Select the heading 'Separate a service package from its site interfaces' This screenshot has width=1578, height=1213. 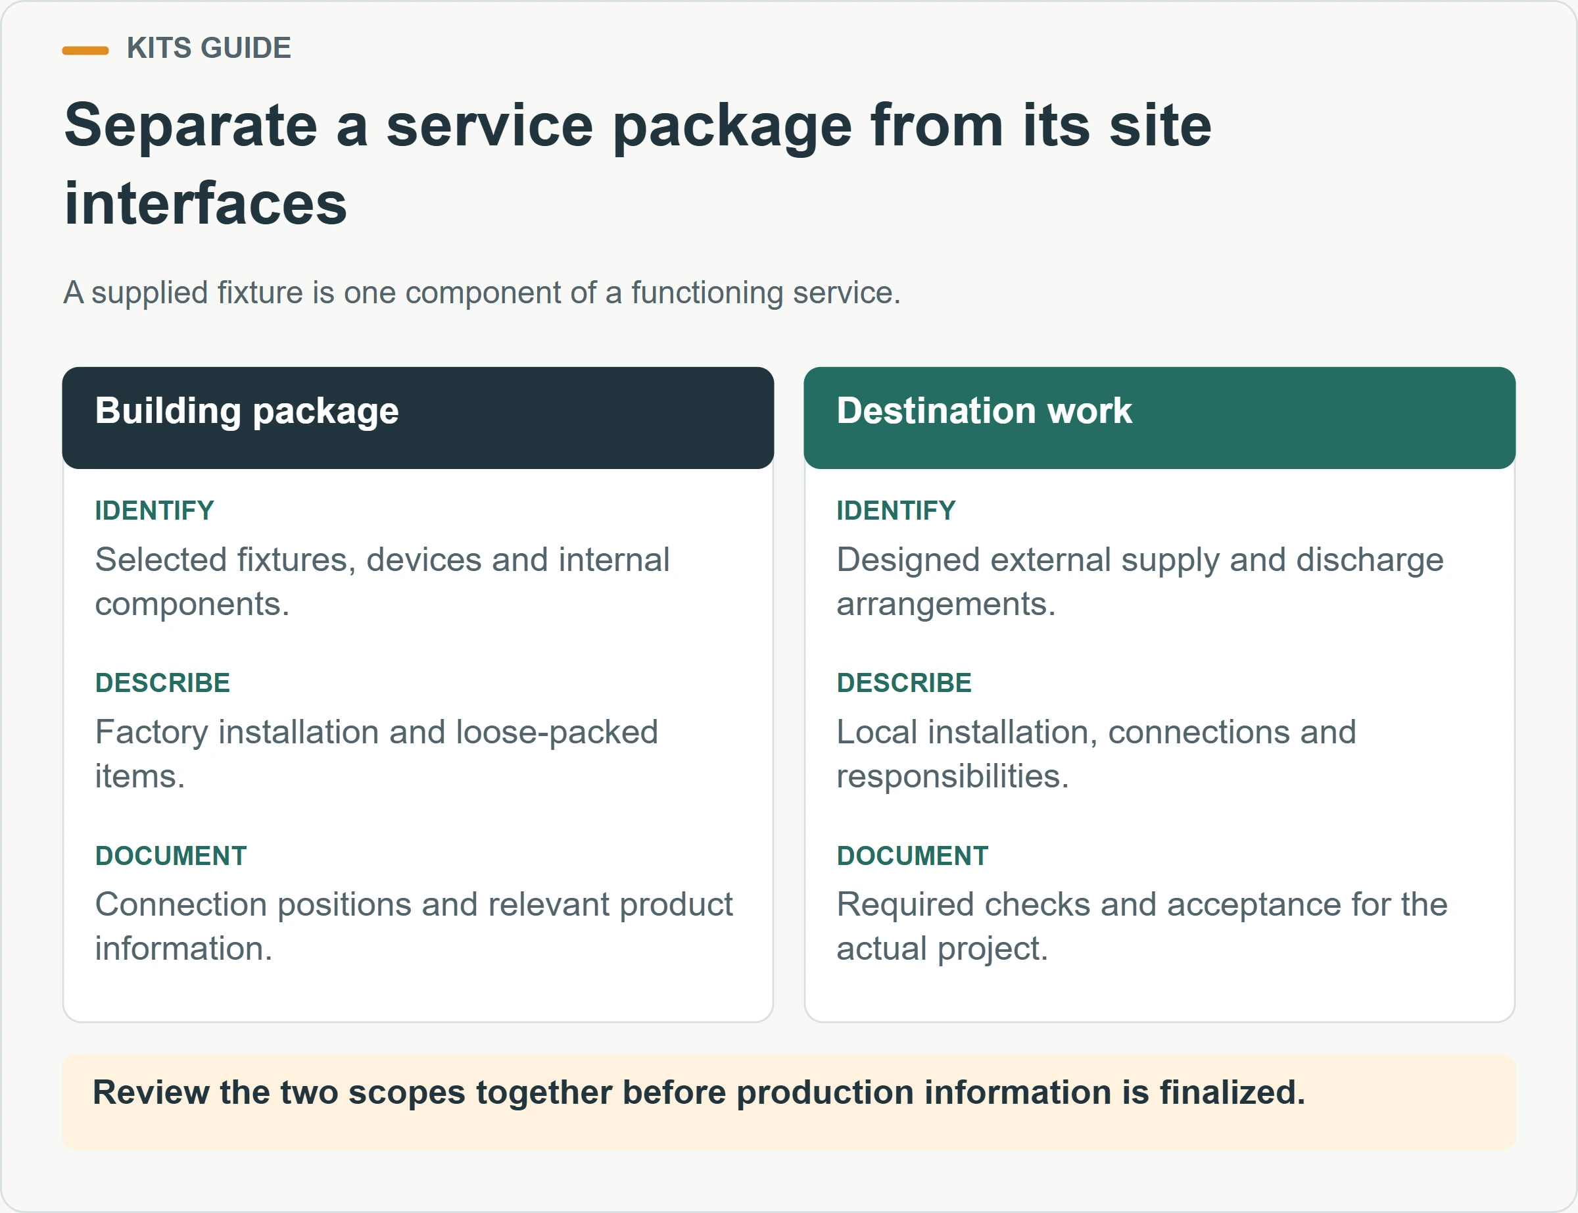638,164
